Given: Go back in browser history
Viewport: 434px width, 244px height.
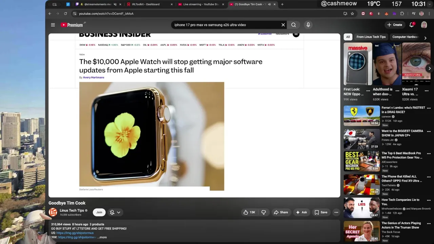Looking at the screenshot, I should point(50,14).
